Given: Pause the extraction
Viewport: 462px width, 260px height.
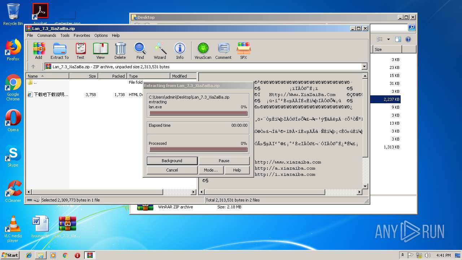Looking at the screenshot, I should 224,161.
